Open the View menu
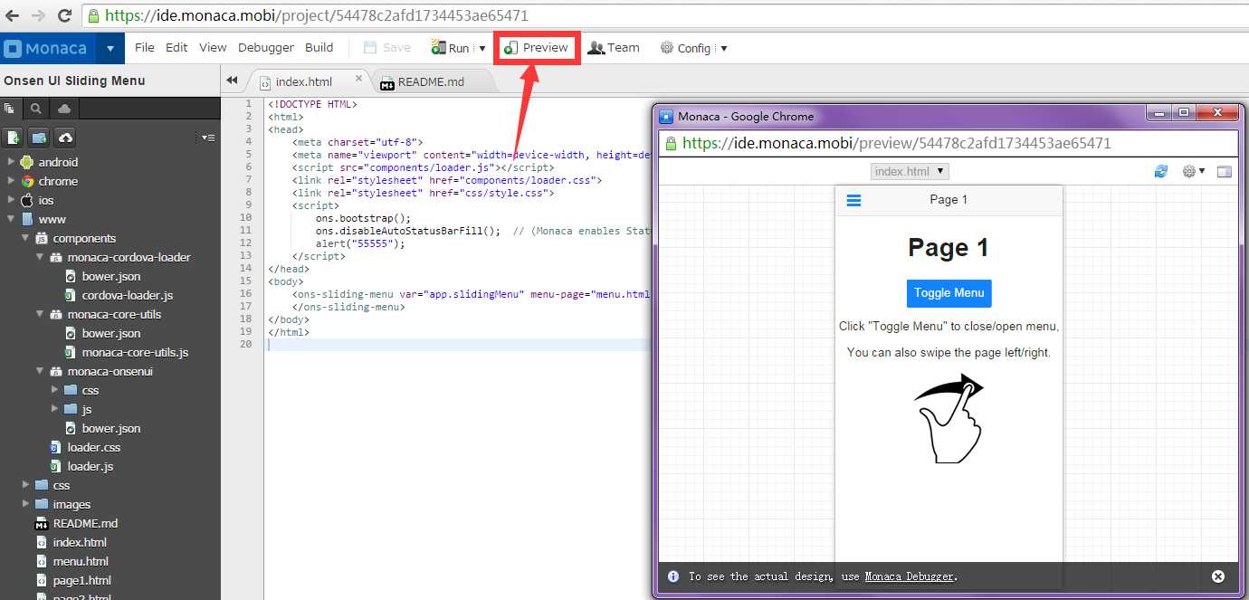This screenshot has height=600, width=1249. pyautogui.click(x=213, y=47)
